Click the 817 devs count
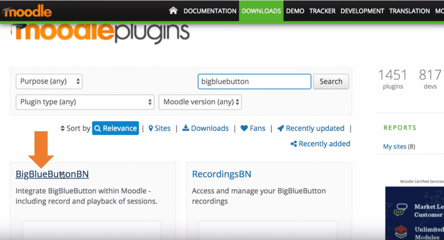Image resolution: width=444 pixels, height=240 pixels. click(x=430, y=79)
